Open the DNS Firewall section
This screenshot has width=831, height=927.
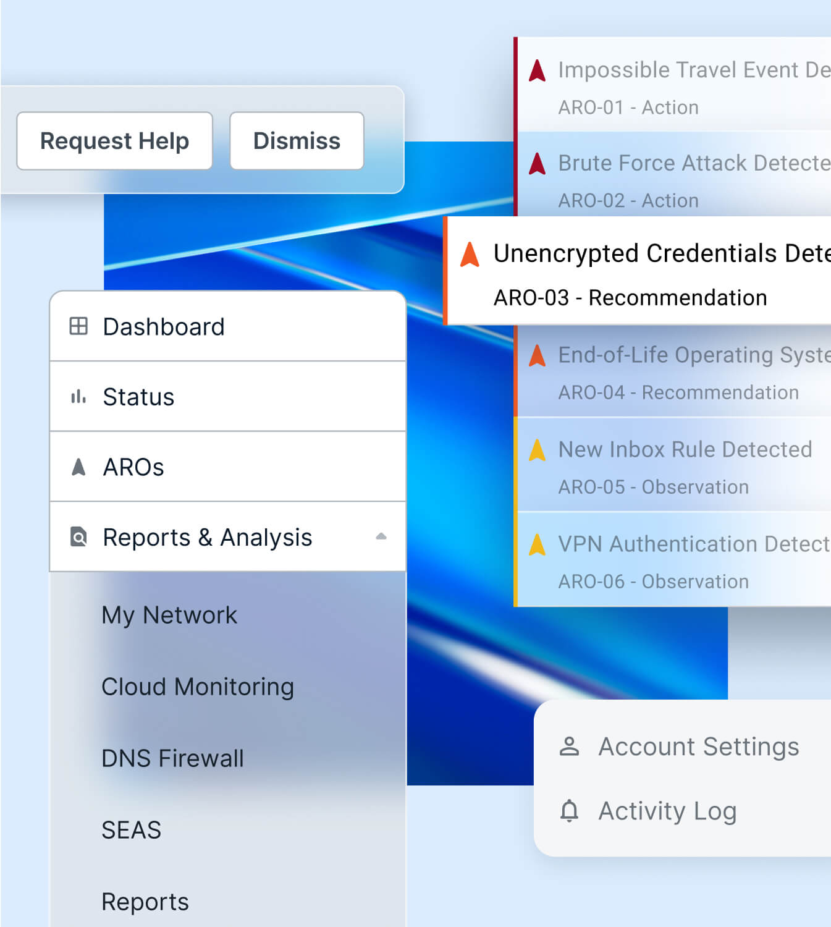pyautogui.click(x=172, y=758)
